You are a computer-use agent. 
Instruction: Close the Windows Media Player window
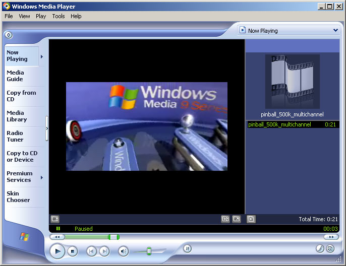pyautogui.click(x=339, y=7)
